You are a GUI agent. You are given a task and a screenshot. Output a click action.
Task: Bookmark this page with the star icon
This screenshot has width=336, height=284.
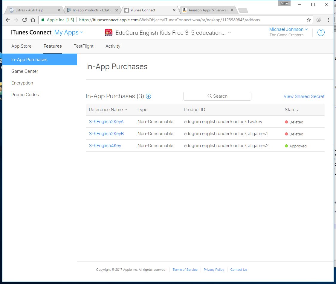pos(309,20)
